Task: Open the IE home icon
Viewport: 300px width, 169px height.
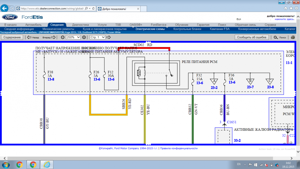Action: point(286,8)
